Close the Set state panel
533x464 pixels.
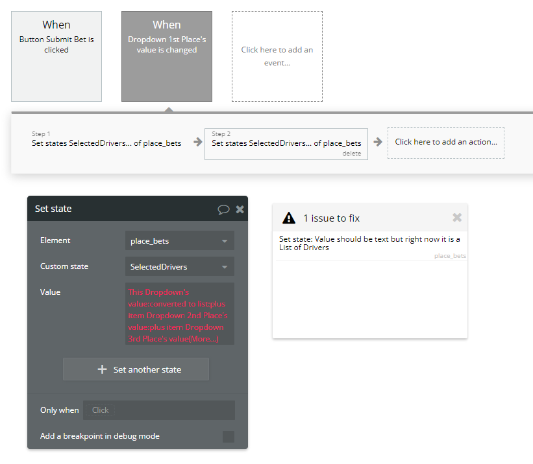(x=240, y=209)
